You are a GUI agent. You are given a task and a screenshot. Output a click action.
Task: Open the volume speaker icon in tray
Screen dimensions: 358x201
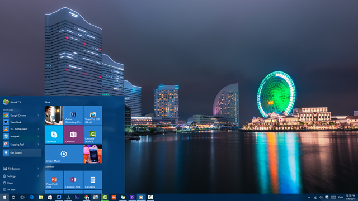click(x=321, y=197)
